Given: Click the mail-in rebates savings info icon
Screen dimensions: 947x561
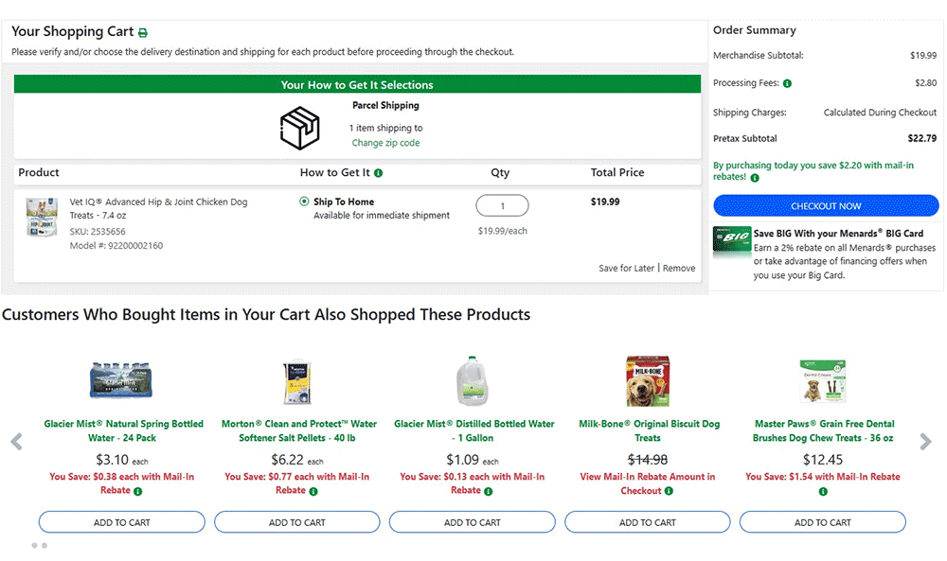Looking at the screenshot, I should pyautogui.click(x=755, y=177).
